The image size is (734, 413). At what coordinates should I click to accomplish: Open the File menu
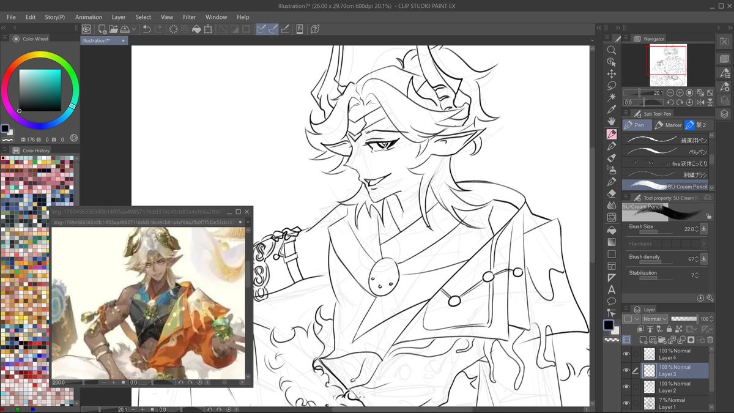click(12, 17)
